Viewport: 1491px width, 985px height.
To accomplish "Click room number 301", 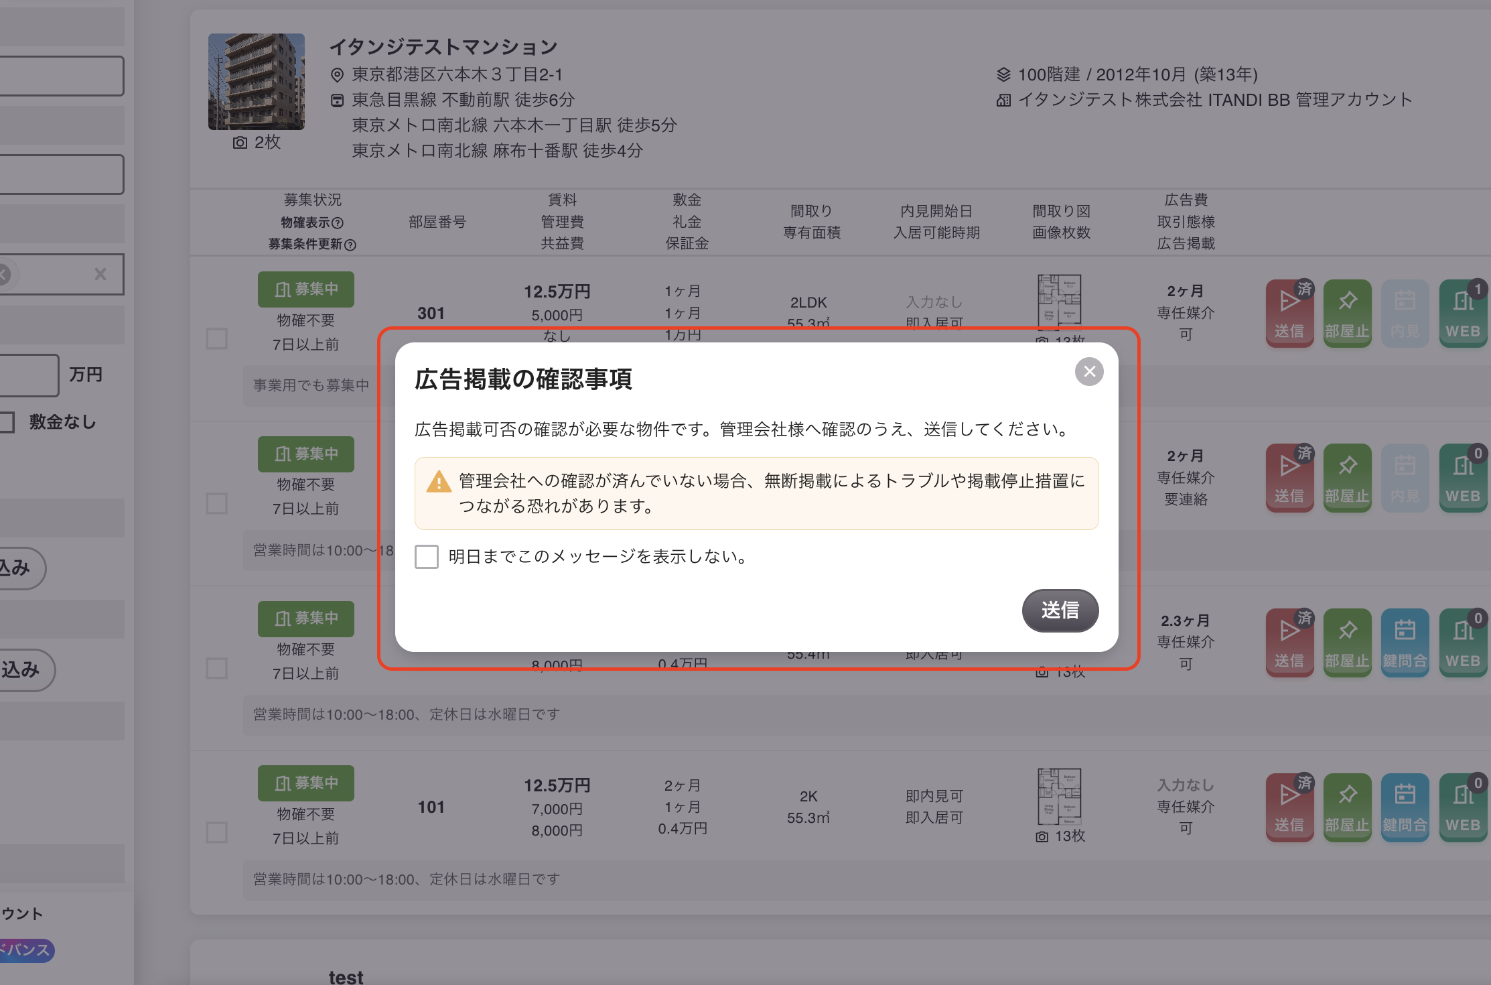I will (431, 313).
